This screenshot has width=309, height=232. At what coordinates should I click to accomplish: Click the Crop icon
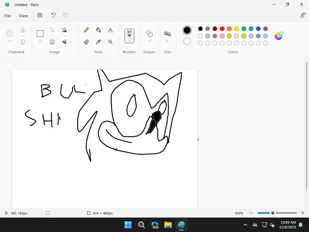pos(52,30)
